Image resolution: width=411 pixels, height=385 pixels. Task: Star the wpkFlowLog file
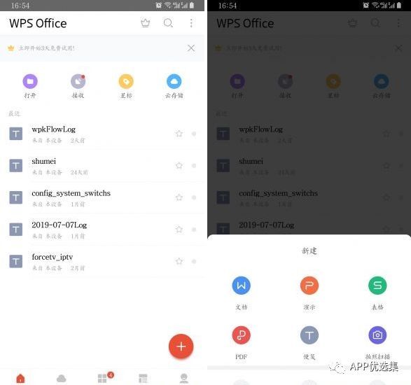coord(179,134)
